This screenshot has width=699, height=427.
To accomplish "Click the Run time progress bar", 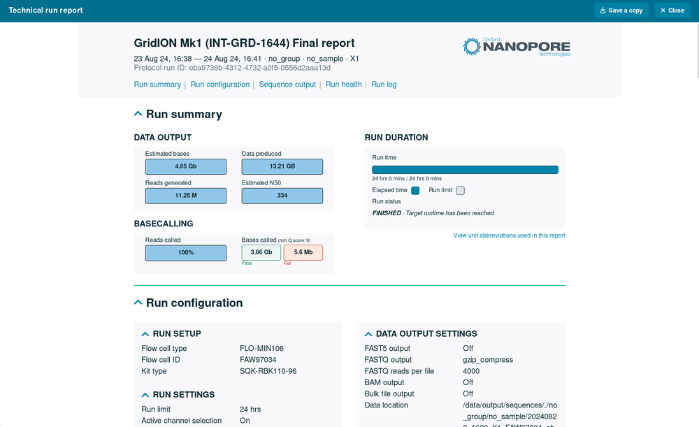I will [465, 170].
